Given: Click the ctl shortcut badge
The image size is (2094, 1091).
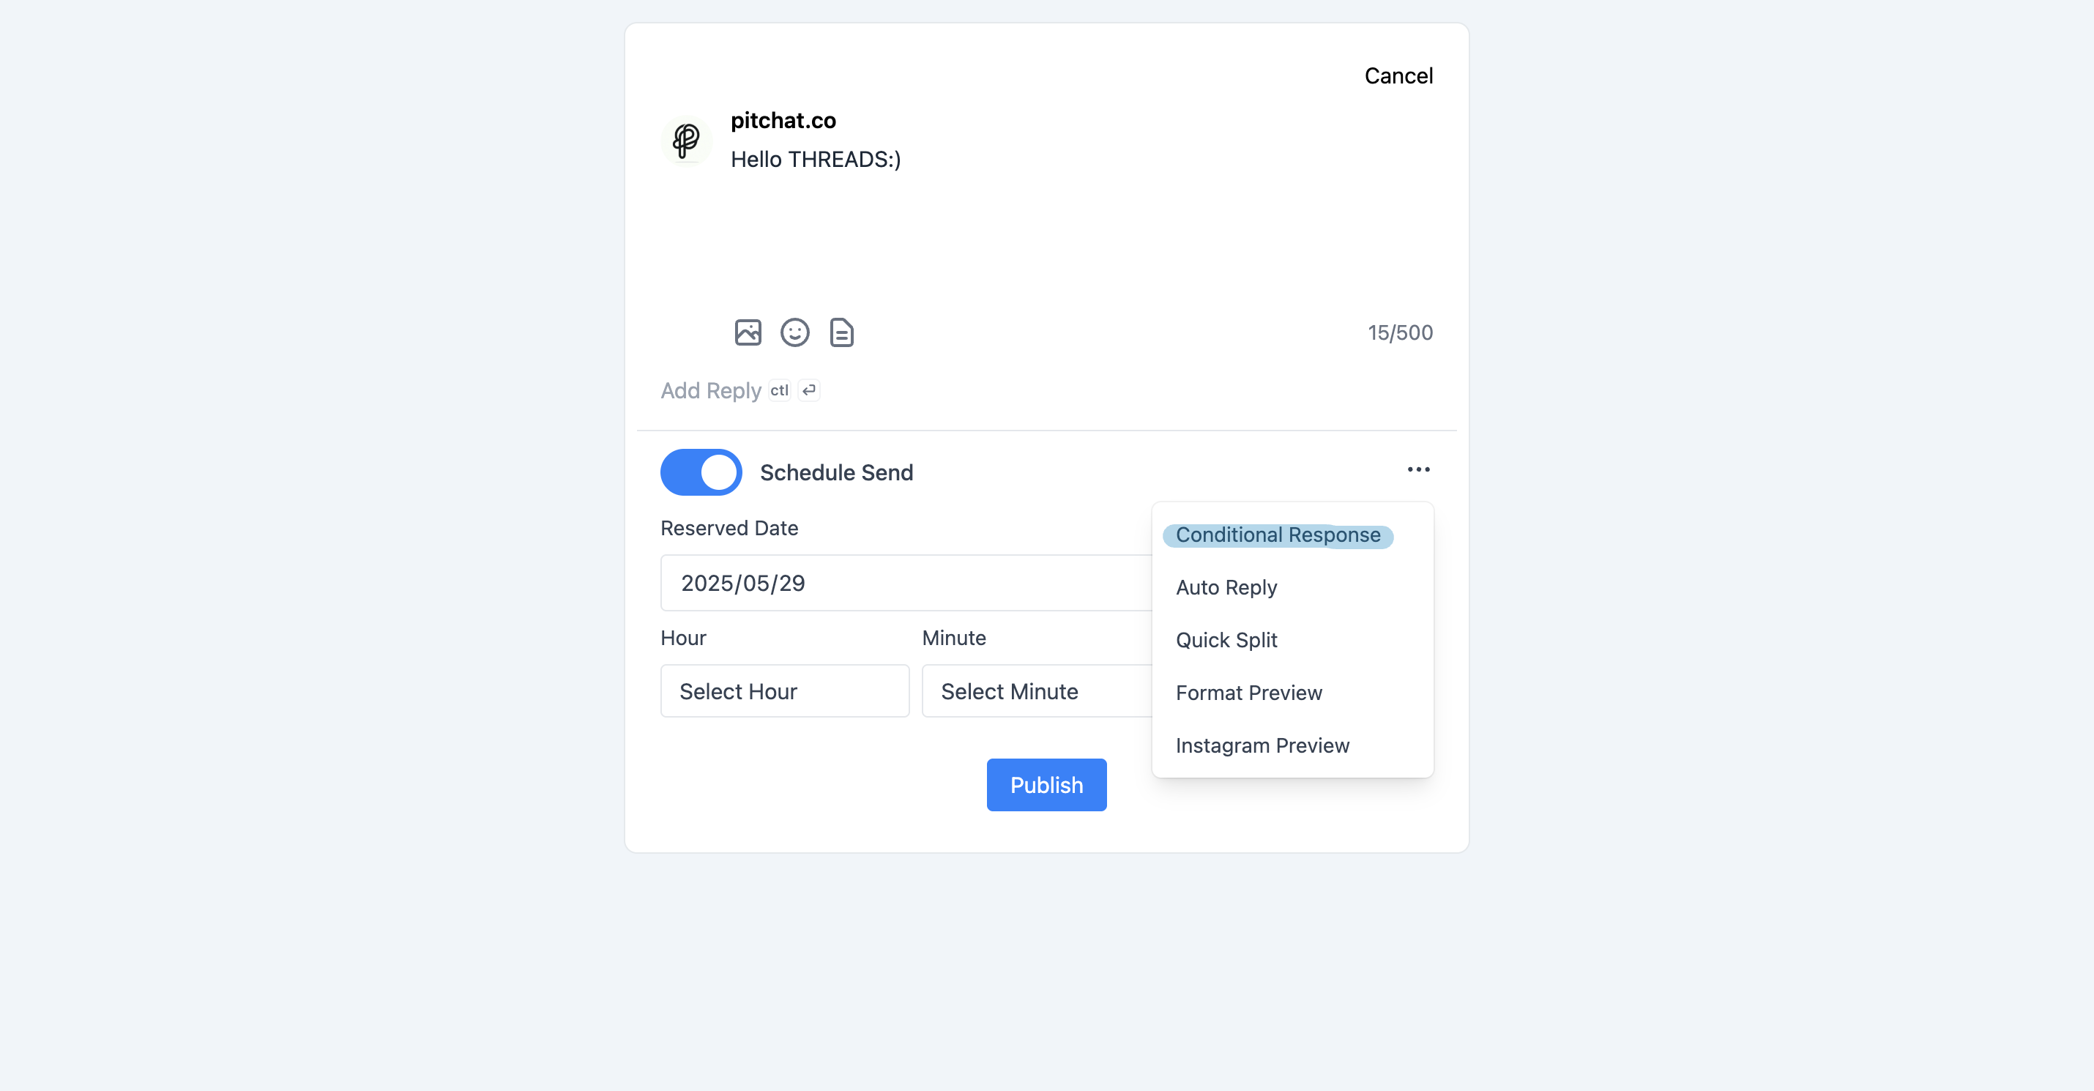Looking at the screenshot, I should pyautogui.click(x=779, y=390).
